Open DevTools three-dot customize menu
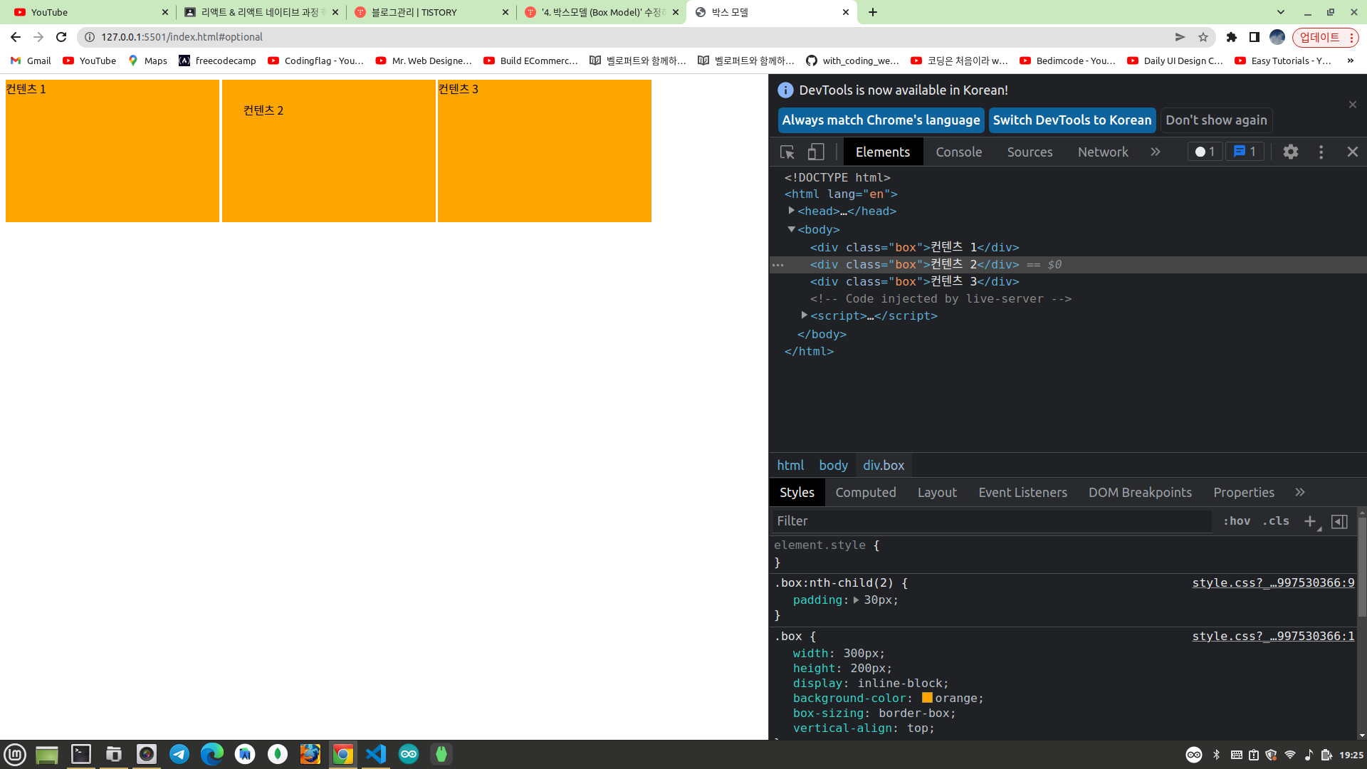This screenshot has width=1367, height=769. [x=1321, y=152]
